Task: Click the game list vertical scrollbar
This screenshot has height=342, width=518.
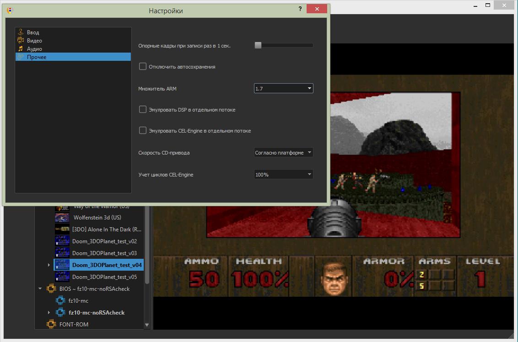Action: click(147, 244)
